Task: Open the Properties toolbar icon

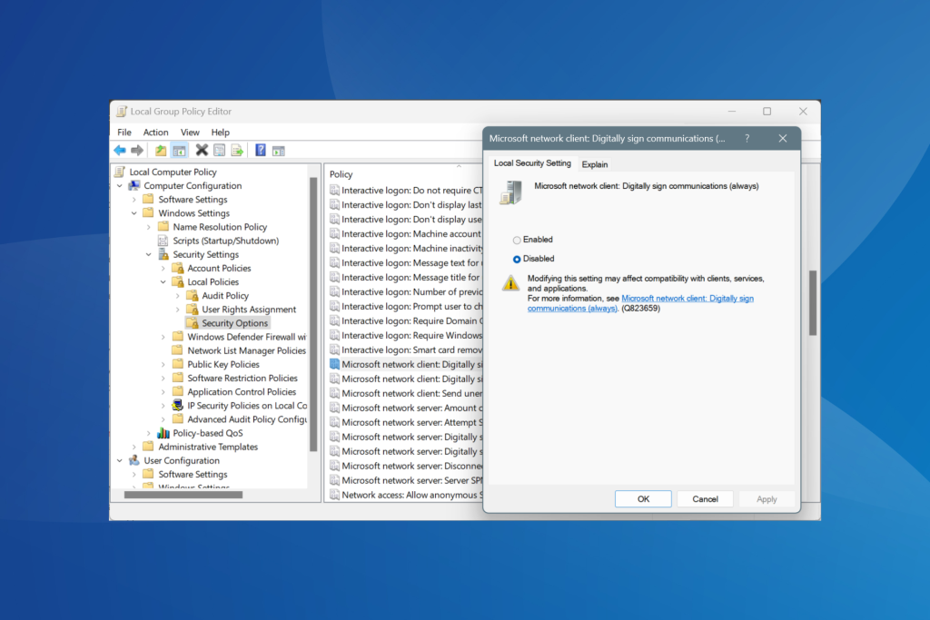Action: click(x=218, y=150)
